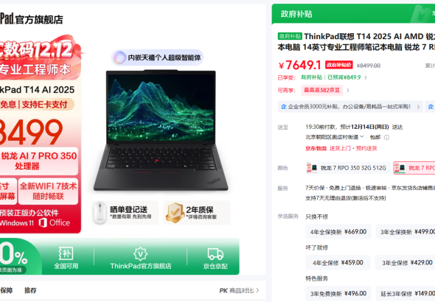Select the 4年全保修 ¥459.00 service option
The width and height of the screenshot is (435, 302).
coord(338,263)
